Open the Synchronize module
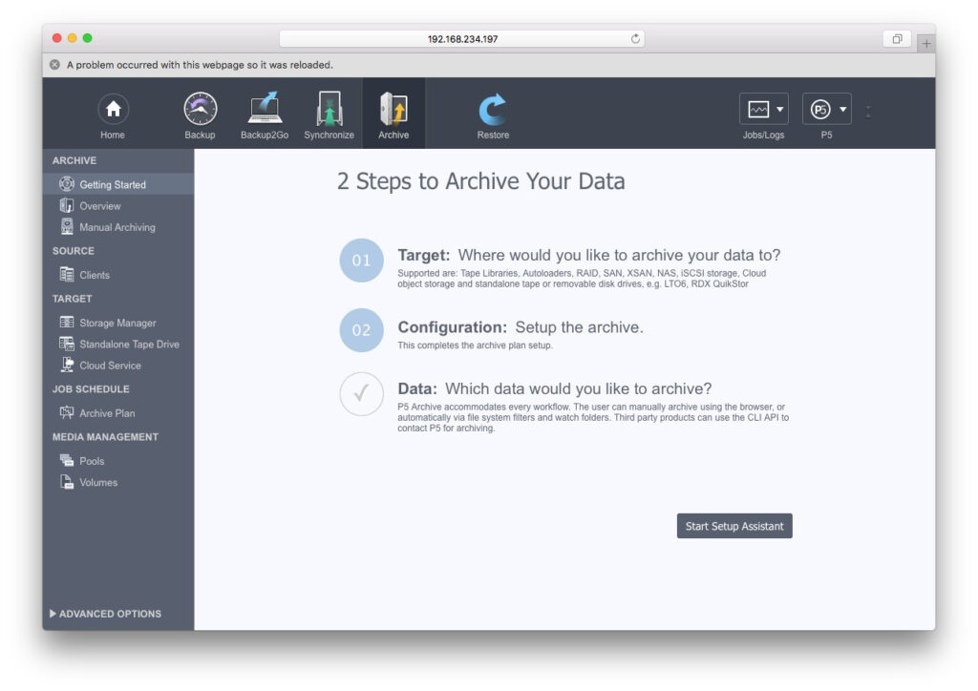 (329, 111)
